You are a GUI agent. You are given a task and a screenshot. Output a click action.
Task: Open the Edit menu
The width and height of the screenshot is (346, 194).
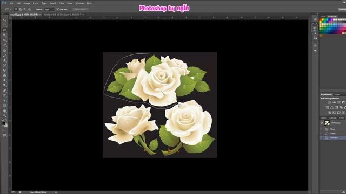pos(18,3)
